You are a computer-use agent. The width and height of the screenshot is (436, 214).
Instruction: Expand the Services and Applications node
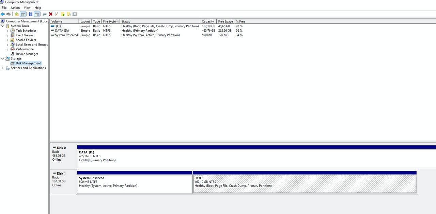click(3, 68)
